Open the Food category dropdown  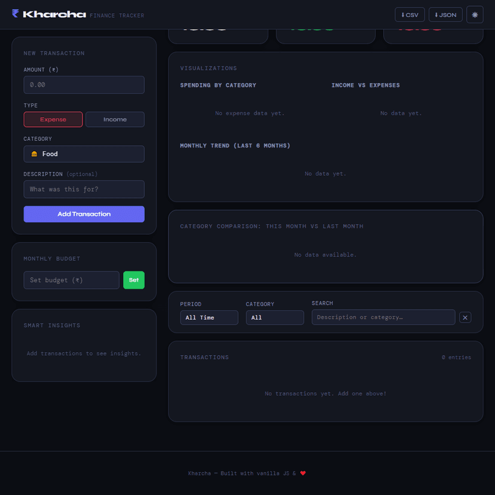coord(84,154)
